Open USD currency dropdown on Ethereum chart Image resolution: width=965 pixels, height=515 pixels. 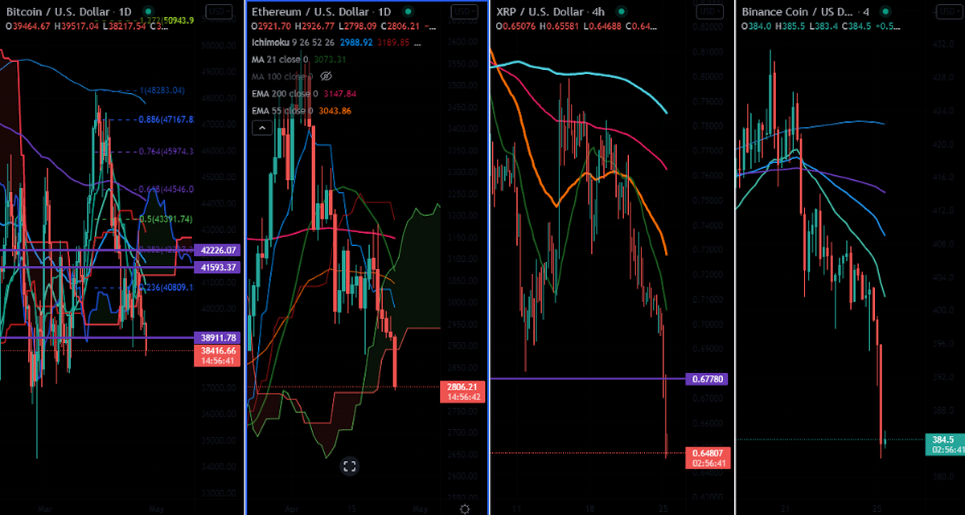464,12
